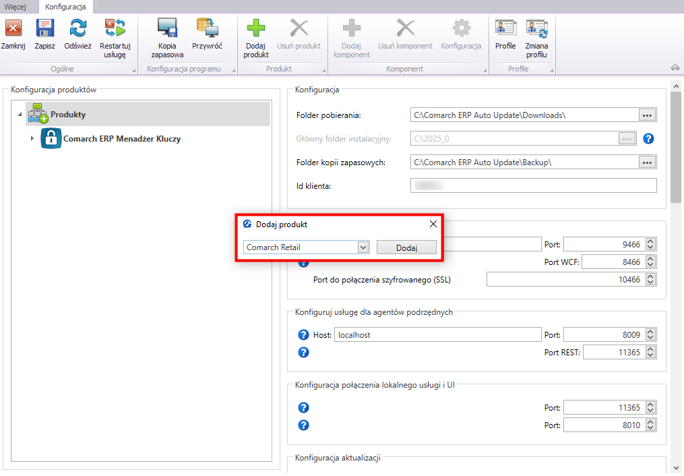Screen dimensions: 684x476
Task: Adjust local Port 11365 spinner
Action: coord(650,407)
